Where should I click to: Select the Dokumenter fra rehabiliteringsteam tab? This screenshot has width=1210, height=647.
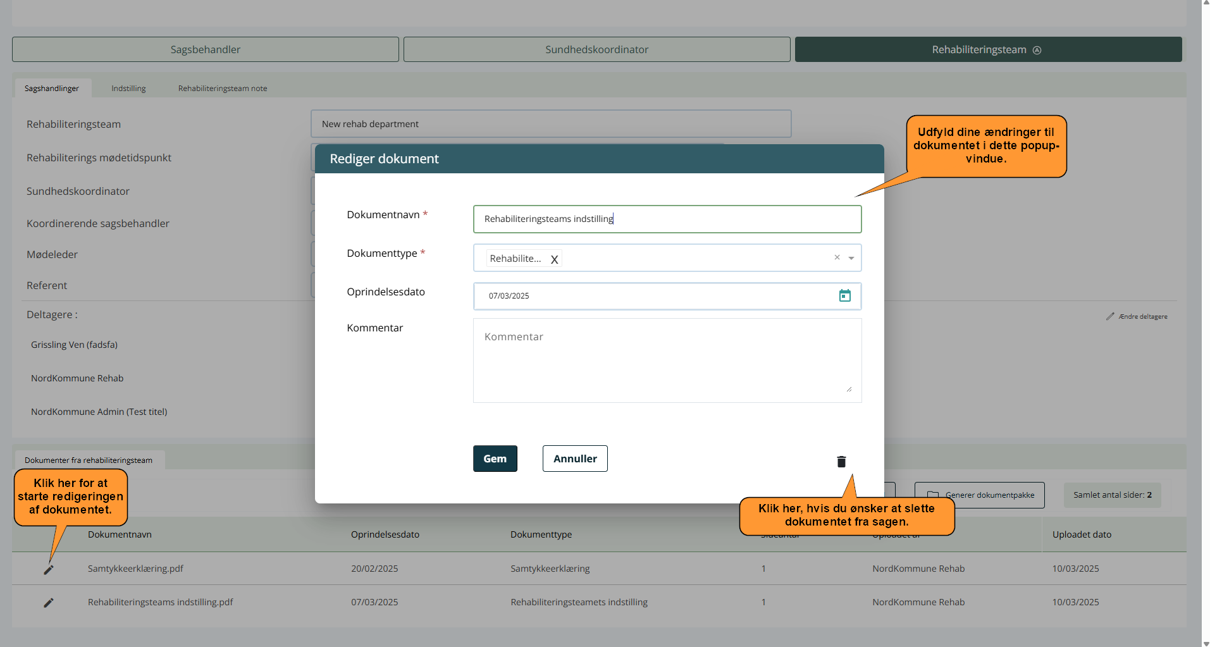pos(89,460)
